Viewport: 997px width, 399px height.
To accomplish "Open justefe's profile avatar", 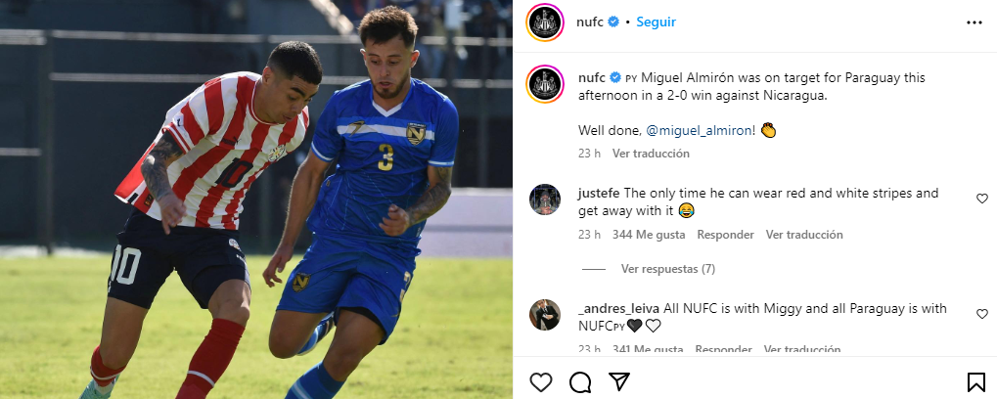I will [x=545, y=199].
